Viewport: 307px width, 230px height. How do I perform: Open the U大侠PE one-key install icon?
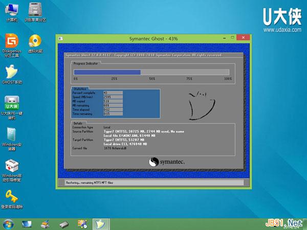(11, 102)
